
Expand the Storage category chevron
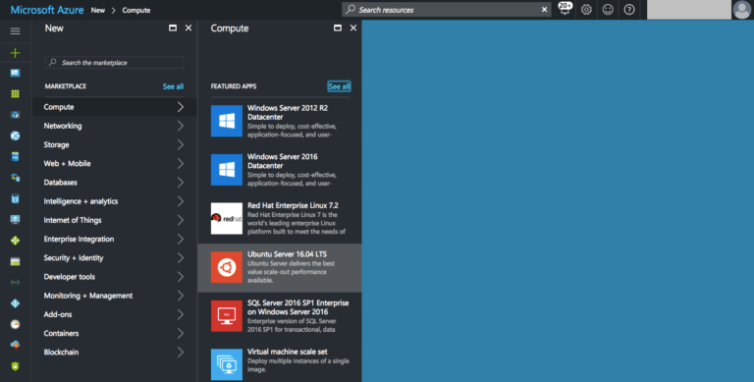181,144
